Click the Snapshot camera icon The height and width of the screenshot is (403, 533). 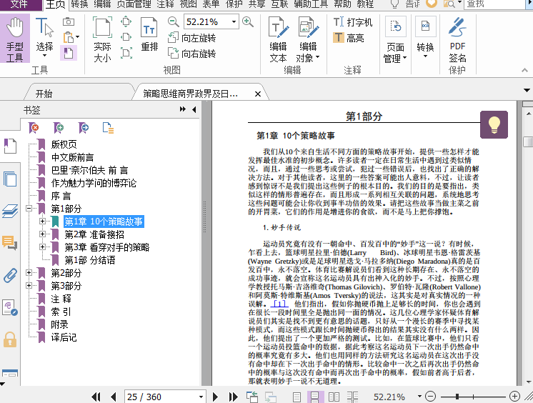point(69,21)
